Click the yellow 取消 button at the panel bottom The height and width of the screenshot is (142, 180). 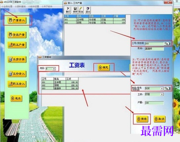point(160,119)
